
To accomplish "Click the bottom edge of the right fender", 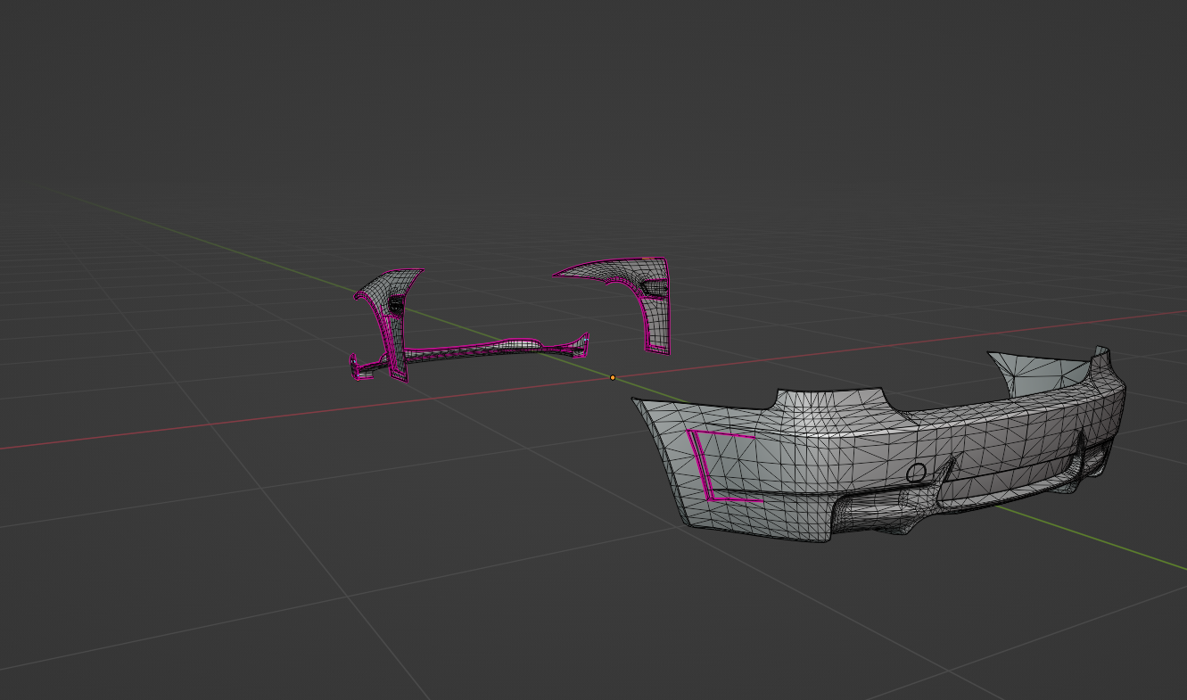I will (x=657, y=350).
